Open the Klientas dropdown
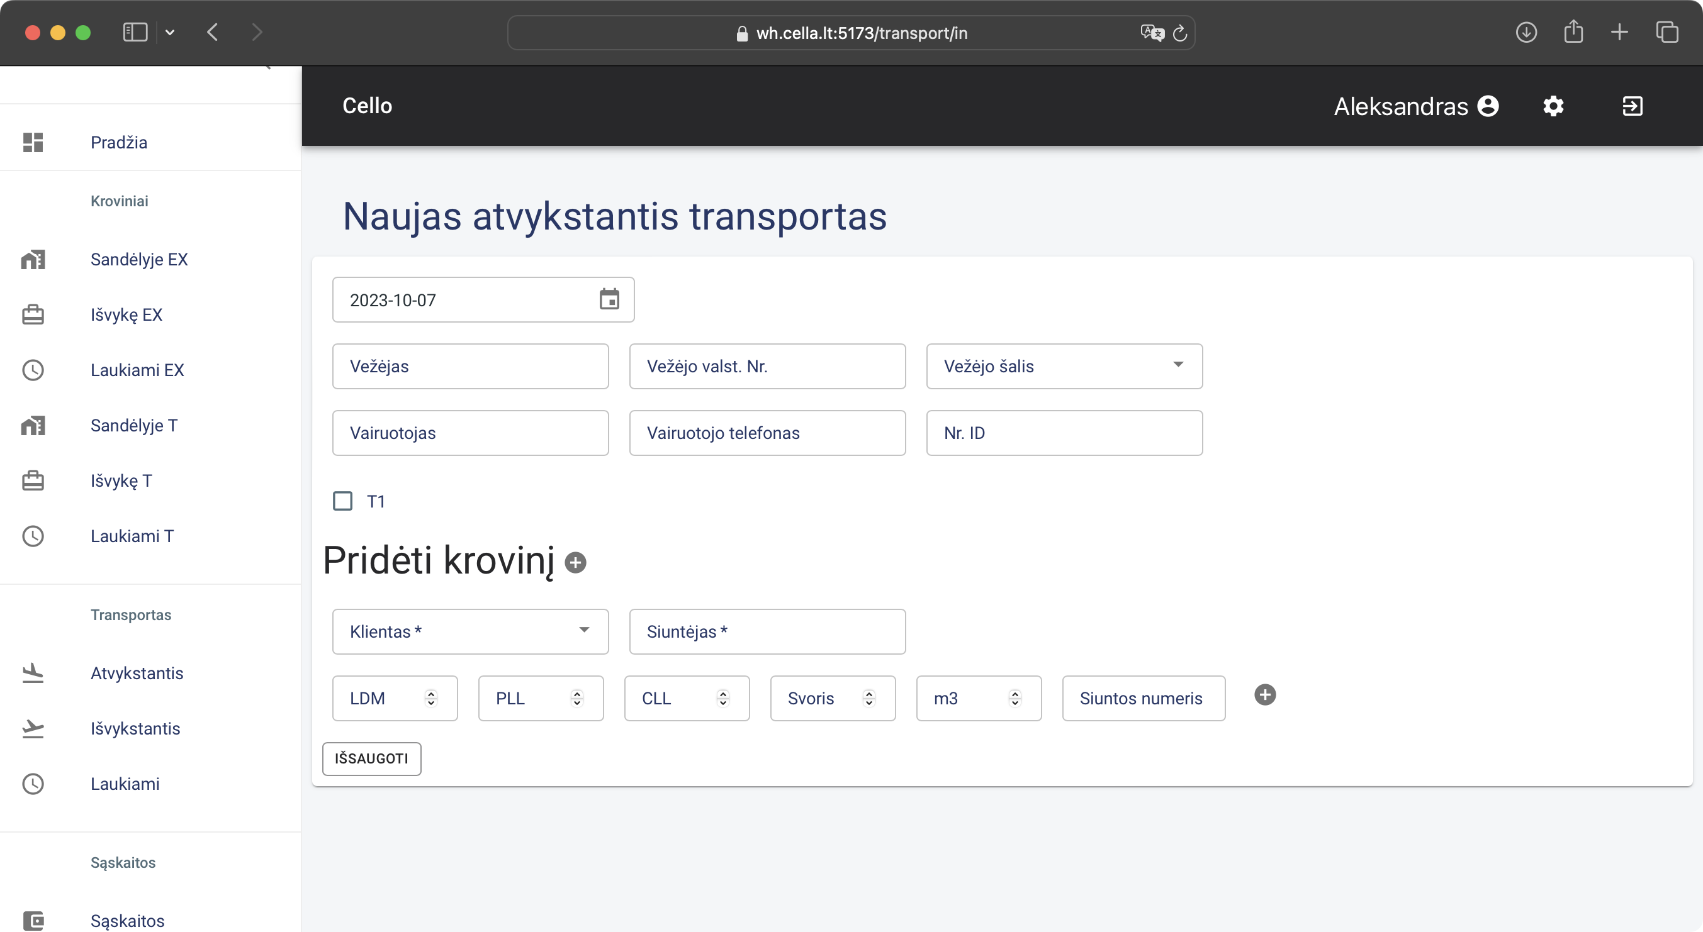The height and width of the screenshot is (932, 1703). 584,631
